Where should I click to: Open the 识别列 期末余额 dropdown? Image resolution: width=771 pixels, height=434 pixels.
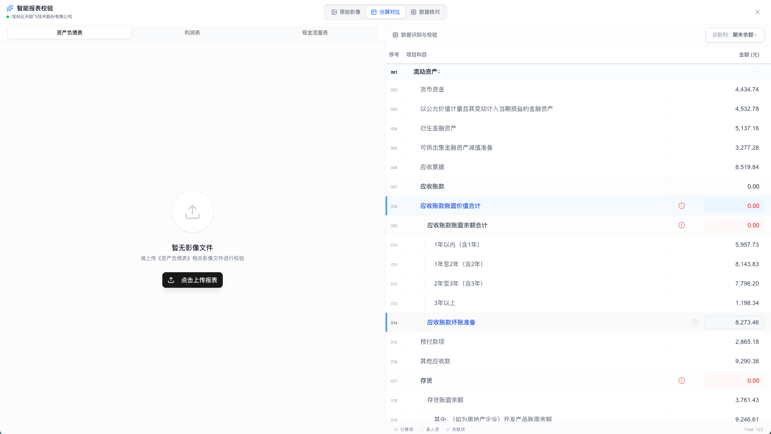tap(735, 35)
